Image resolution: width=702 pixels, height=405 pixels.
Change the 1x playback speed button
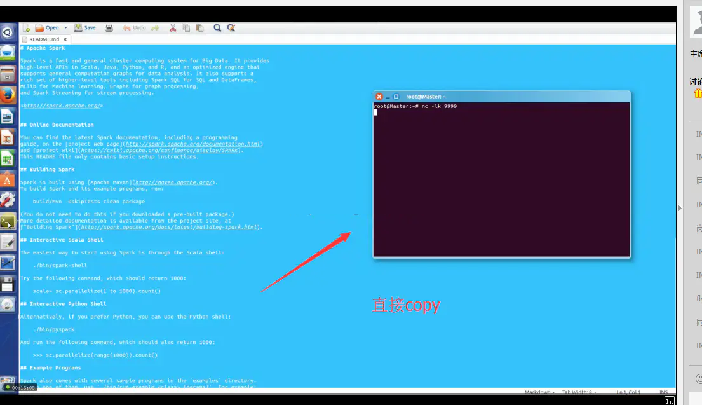(670, 401)
